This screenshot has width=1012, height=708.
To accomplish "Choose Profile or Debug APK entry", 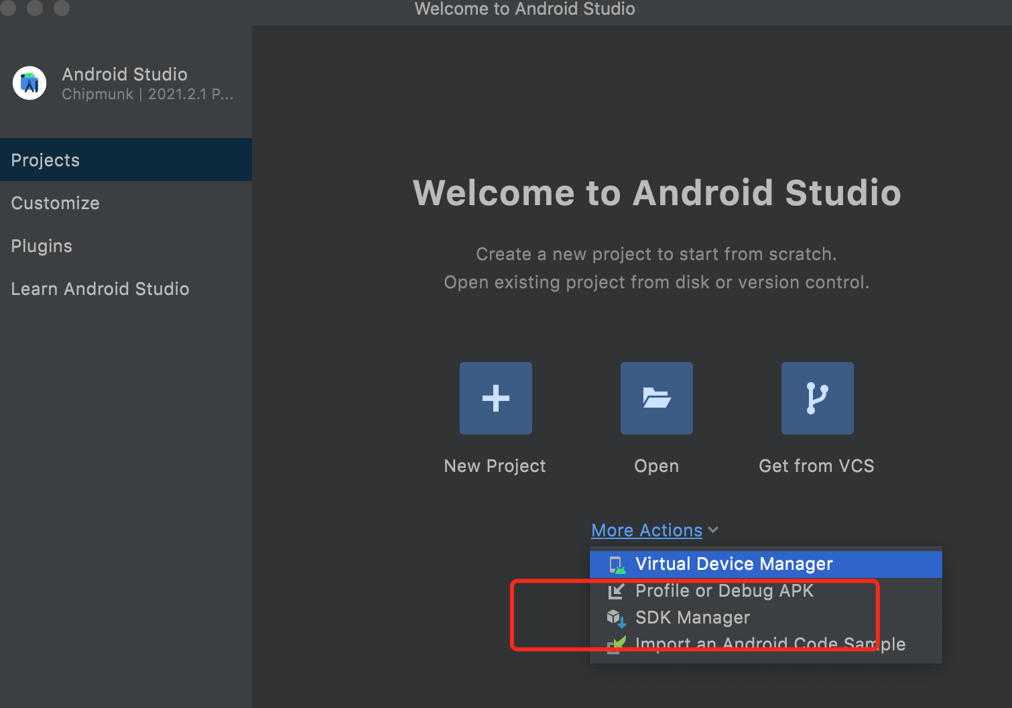I will (x=766, y=591).
